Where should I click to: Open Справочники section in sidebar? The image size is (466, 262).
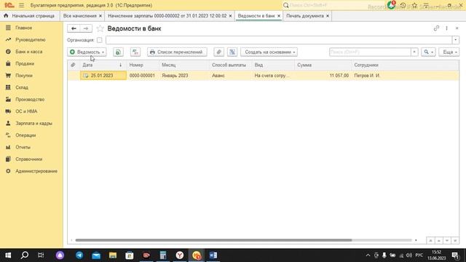(29, 159)
